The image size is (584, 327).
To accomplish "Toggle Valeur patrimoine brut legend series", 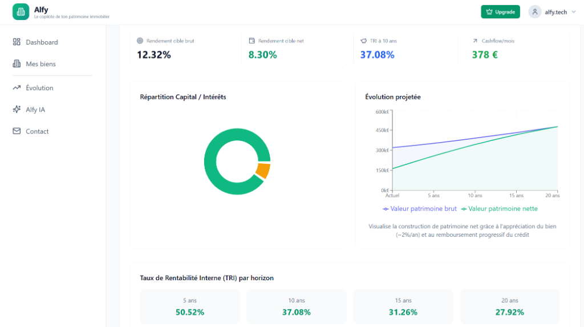I will pyautogui.click(x=419, y=209).
